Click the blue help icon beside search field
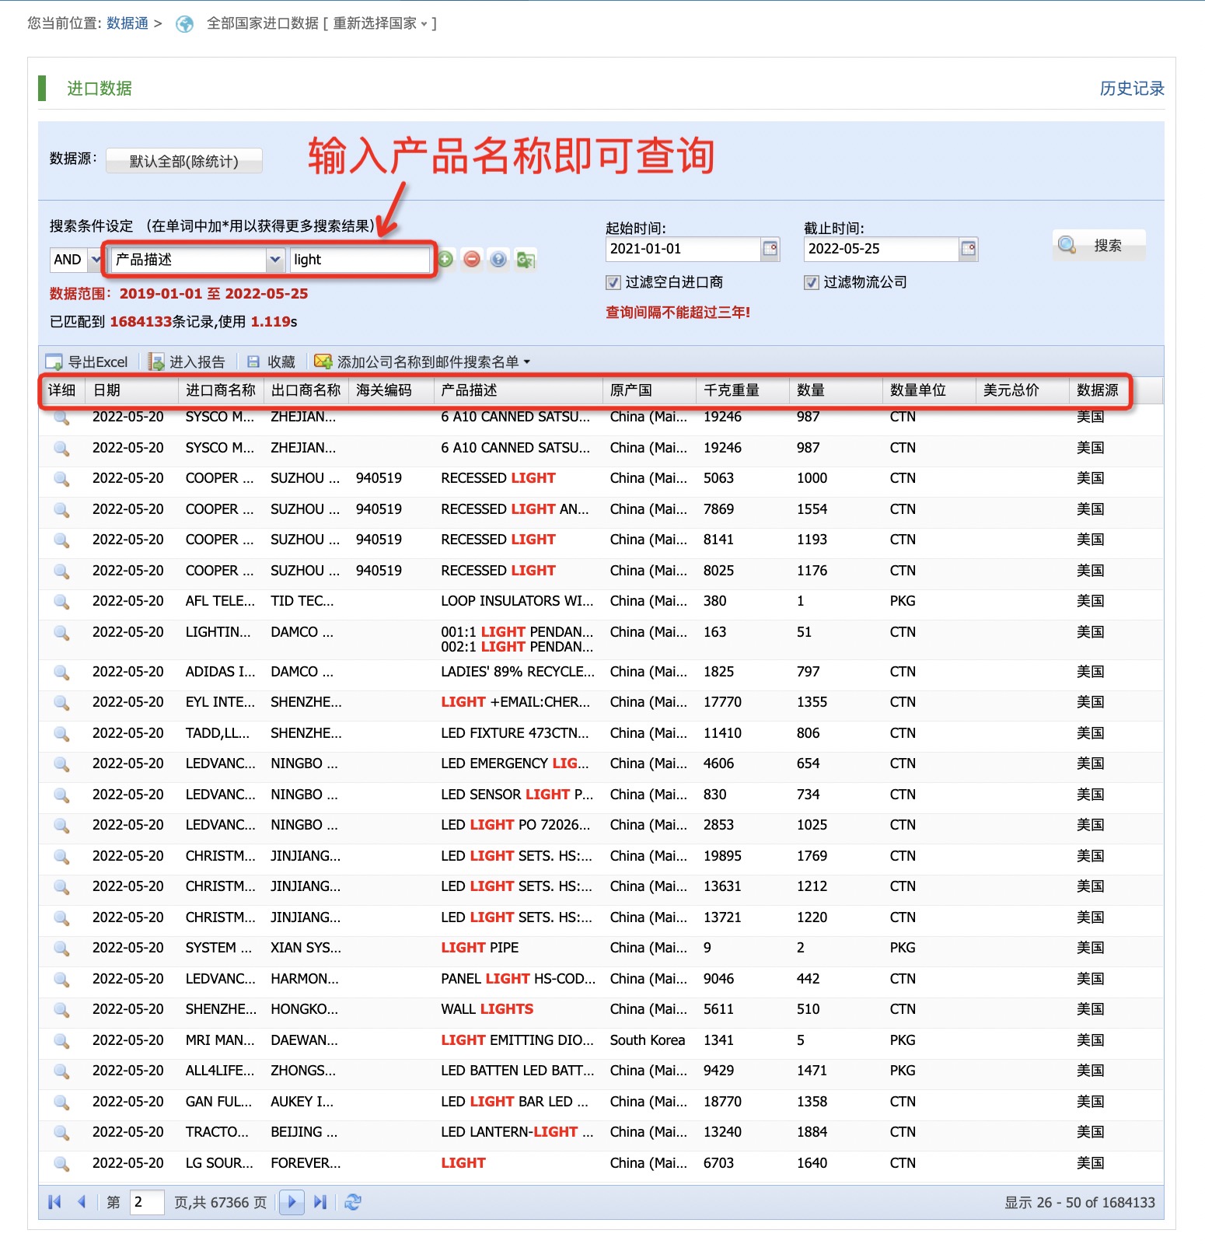1205x1244 pixels. click(x=498, y=260)
